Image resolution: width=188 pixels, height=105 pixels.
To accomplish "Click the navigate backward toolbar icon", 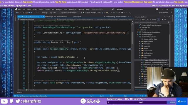I will click(x=17, y=13).
